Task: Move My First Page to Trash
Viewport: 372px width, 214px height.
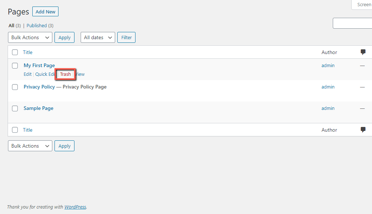Action: click(x=65, y=74)
